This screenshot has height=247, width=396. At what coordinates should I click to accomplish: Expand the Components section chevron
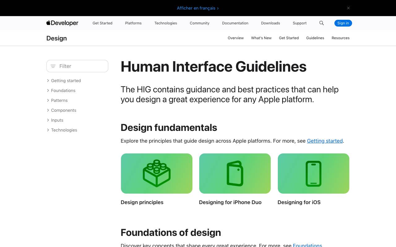click(48, 110)
